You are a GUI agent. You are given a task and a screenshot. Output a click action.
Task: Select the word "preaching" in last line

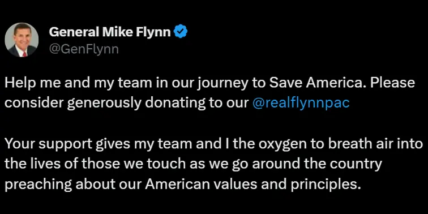(38, 185)
